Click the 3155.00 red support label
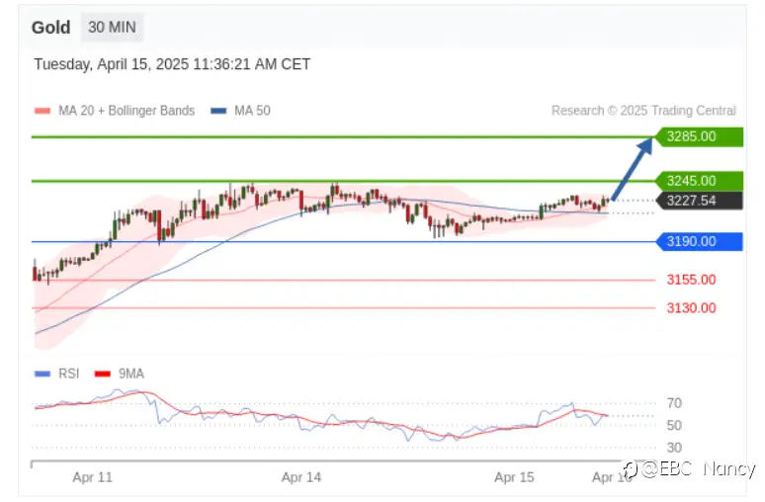Screen dimensions: 765x502 691,280
